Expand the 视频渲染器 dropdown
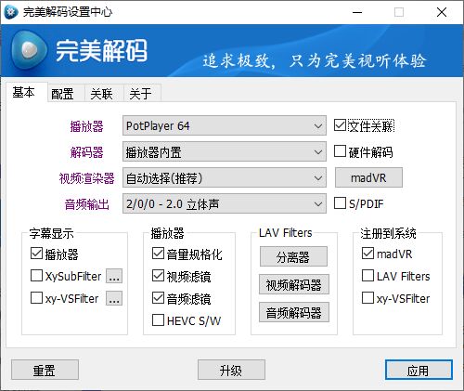Screen dimensions: 464x391 coord(225,177)
